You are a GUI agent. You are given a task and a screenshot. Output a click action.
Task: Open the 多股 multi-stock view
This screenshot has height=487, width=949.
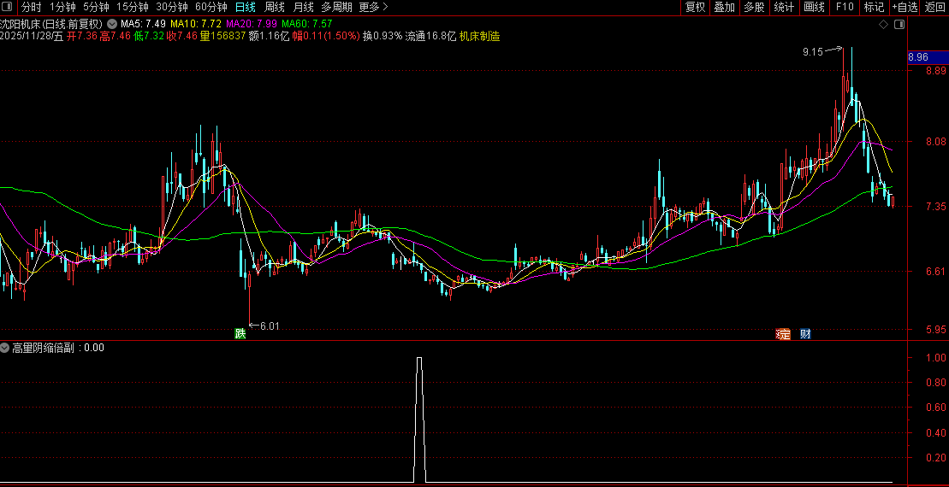click(754, 7)
